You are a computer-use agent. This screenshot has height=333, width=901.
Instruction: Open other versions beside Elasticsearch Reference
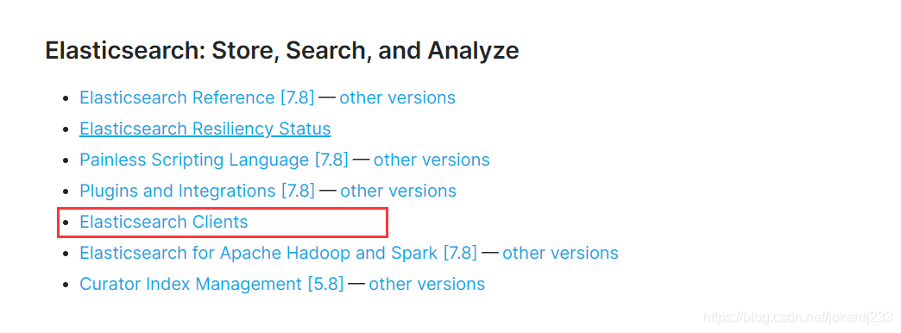point(397,97)
